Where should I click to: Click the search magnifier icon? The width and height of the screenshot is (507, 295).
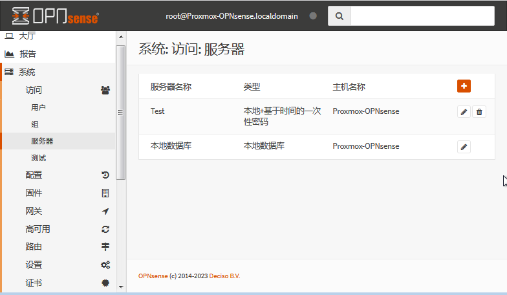click(x=339, y=16)
